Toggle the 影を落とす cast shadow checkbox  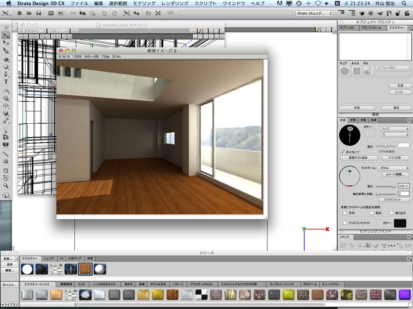(343, 152)
